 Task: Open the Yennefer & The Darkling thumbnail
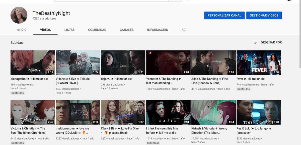(x=168, y=63)
